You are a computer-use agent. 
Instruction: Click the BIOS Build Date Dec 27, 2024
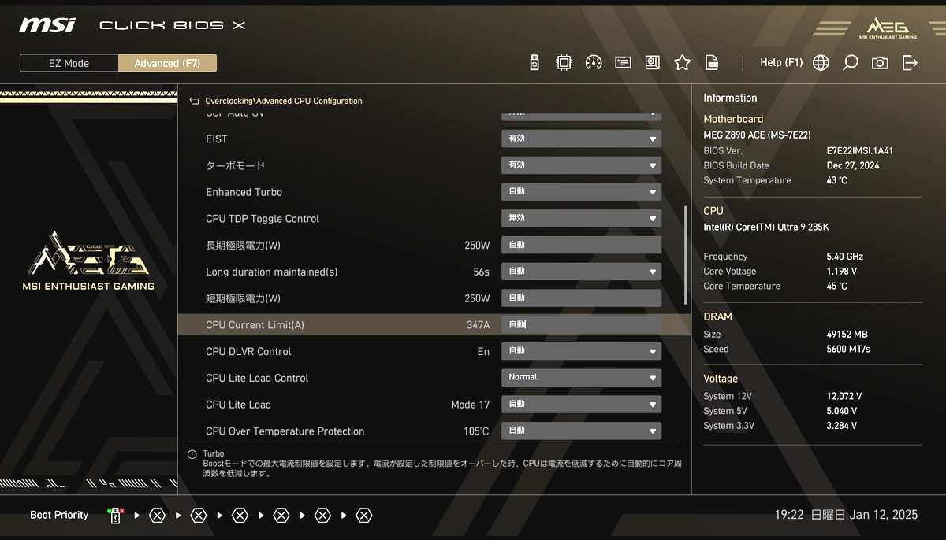853,166
